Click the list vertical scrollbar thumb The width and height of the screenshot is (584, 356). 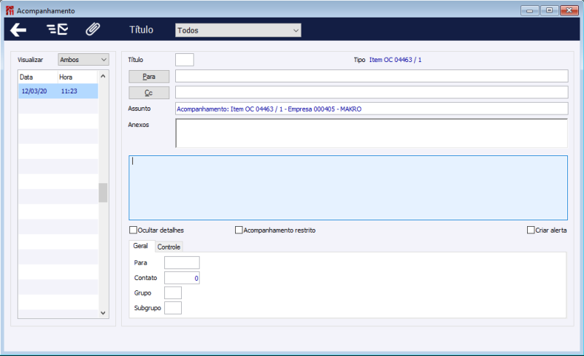[103, 193]
